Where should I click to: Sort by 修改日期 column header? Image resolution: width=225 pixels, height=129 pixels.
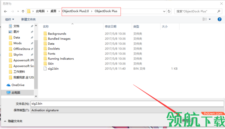coord(110,26)
